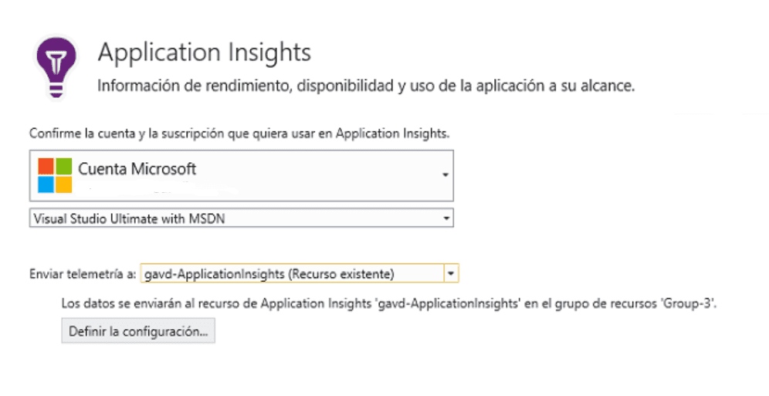Image resolution: width=769 pixels, height=396 pixels.
Task: Click the gavd-ApplicationInsights resource field
Action: tap(293, 273)
